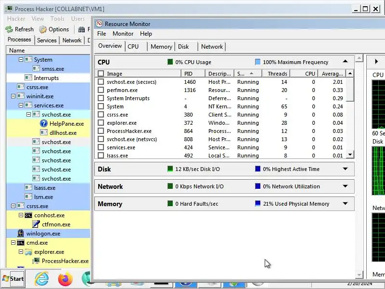Click the blue Maximum Frequency color indicator
Viewport: 385px width, 289px height.
pos(257,62)
